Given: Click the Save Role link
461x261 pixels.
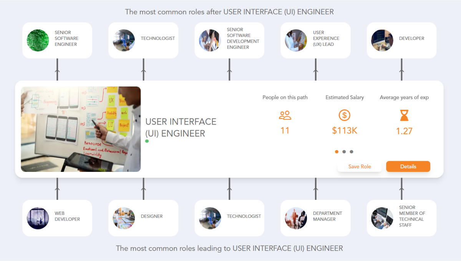Looking at the screenshot, I should click(360, 166).
